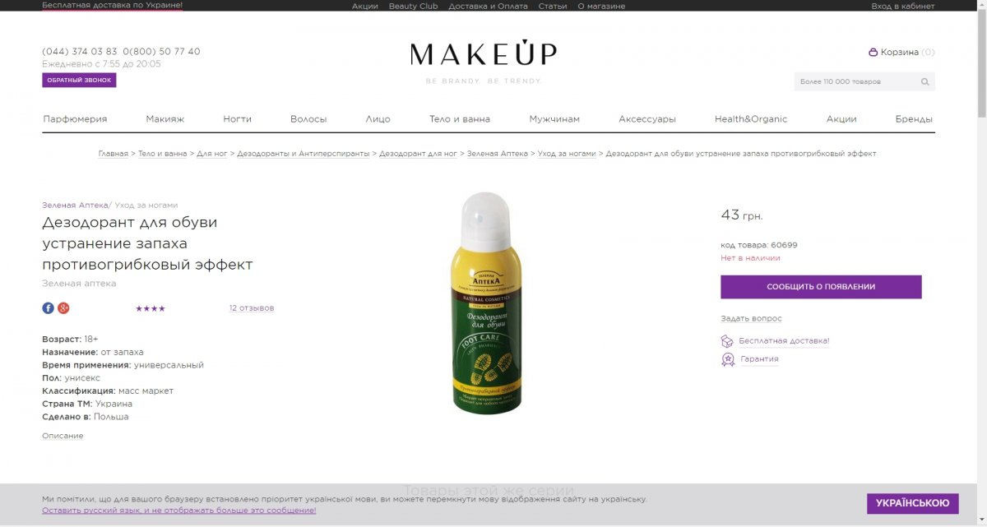Image resolution: width=987 pixels, height=527 pixels.
Task: Click the free delivery box icon
Action: (727, 340)
